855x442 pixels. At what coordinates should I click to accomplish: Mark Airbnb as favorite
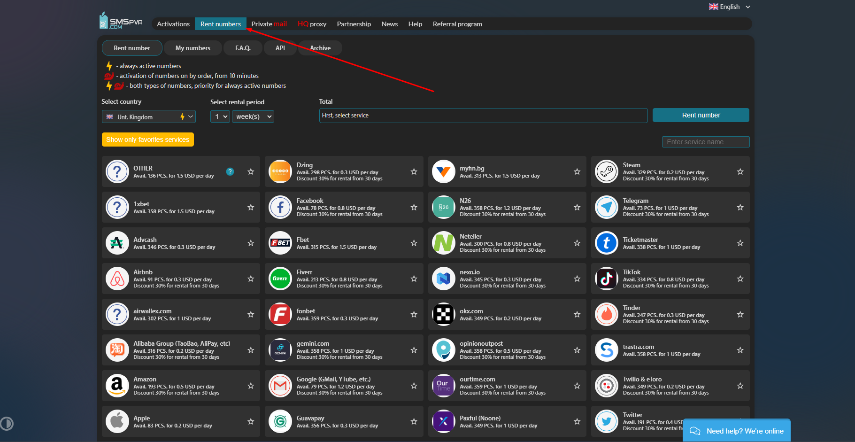pos(251,279)
